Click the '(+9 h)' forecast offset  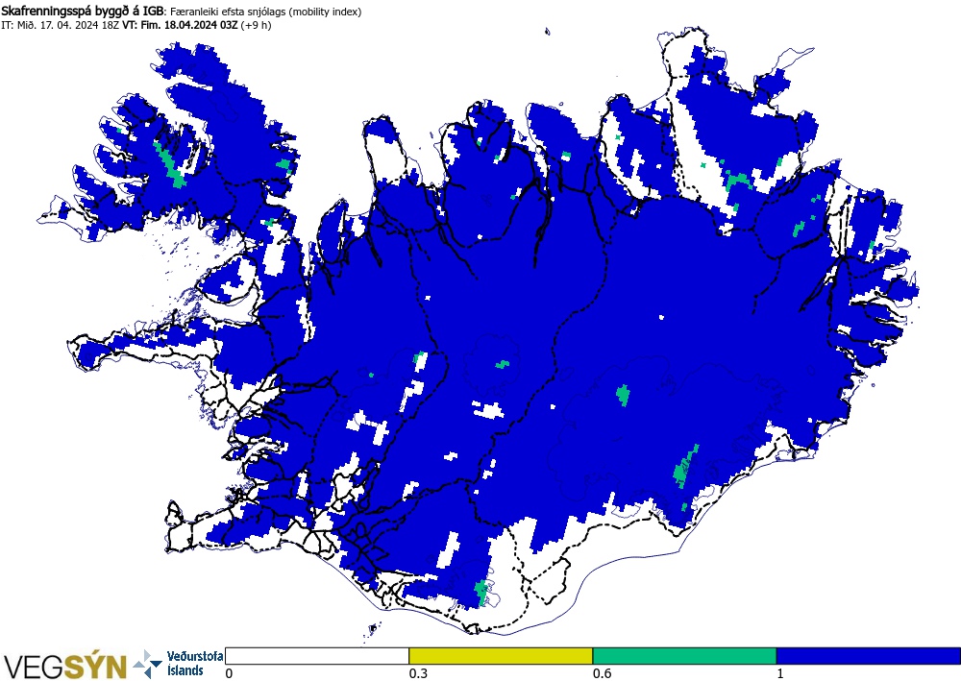pos(257,25)
